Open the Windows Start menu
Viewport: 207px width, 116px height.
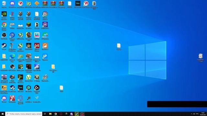3,114
